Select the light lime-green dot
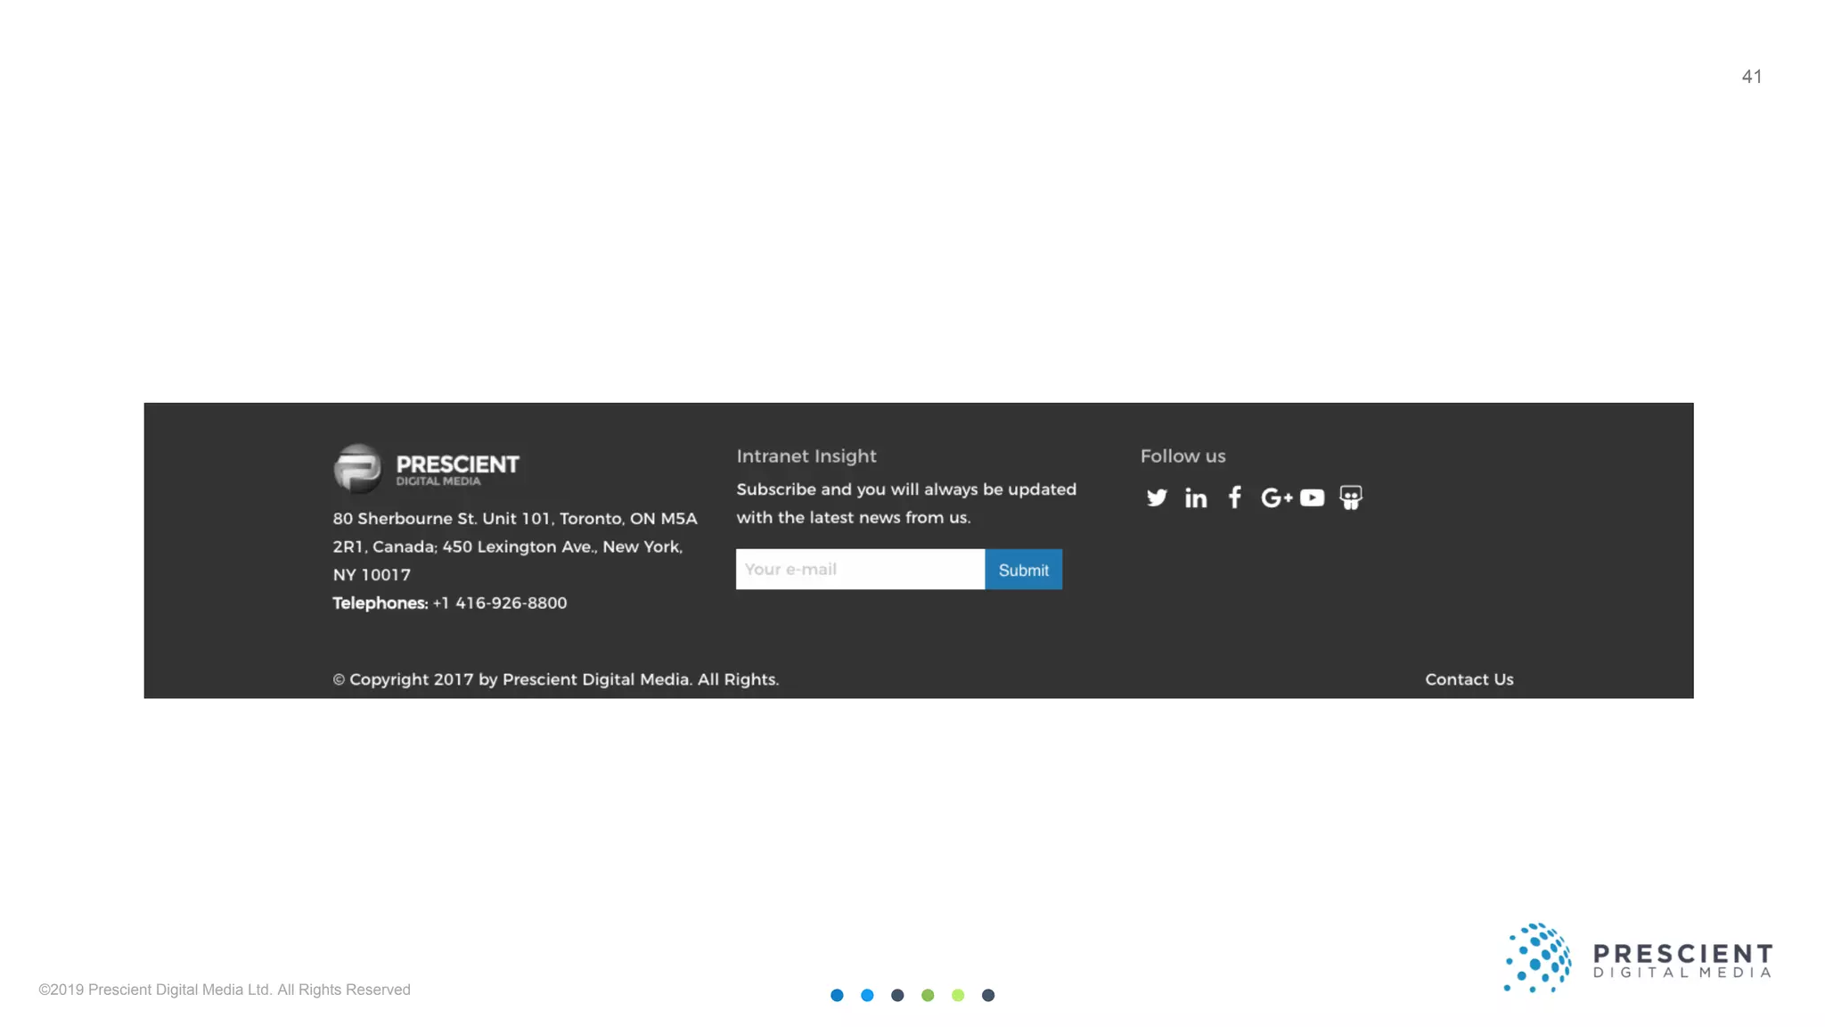Screen dimensions: 1825x1027 click(958, 995)
